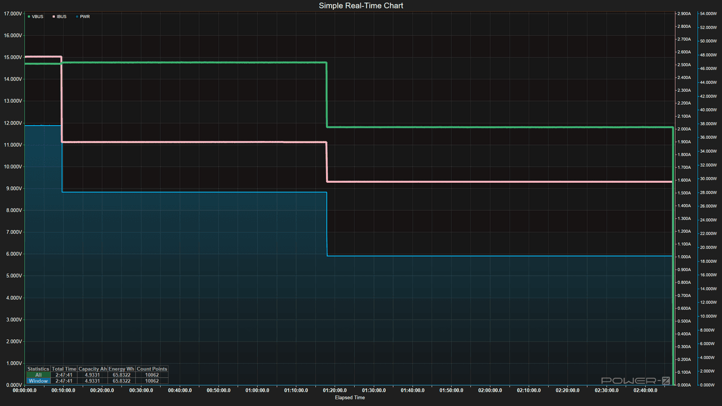The width and height of the screenshot is (722, 406).
Task: Click the All row label in statistics
Action: 38,375
